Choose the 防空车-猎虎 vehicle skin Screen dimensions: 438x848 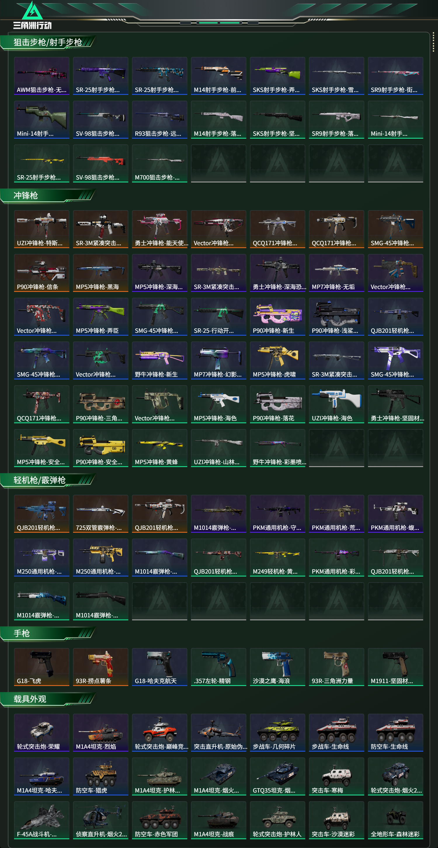[100, 776]
